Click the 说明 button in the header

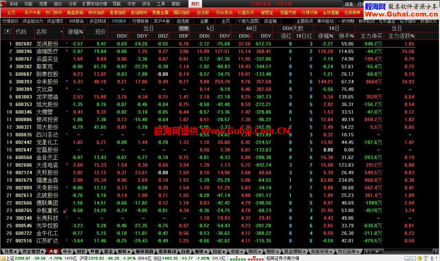[184, 29]
